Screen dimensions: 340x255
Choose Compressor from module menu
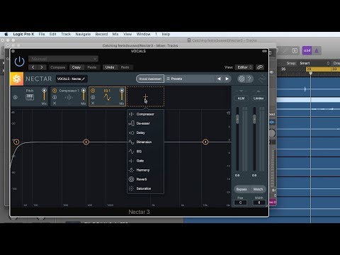click(145, 114)
